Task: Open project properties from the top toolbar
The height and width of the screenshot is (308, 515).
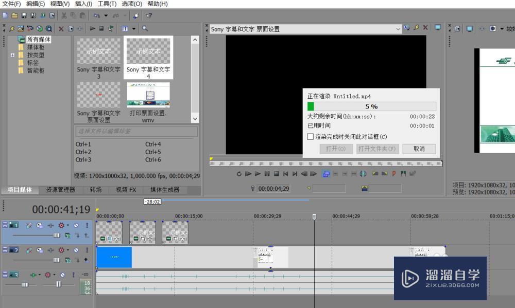Action: [52, 15]
